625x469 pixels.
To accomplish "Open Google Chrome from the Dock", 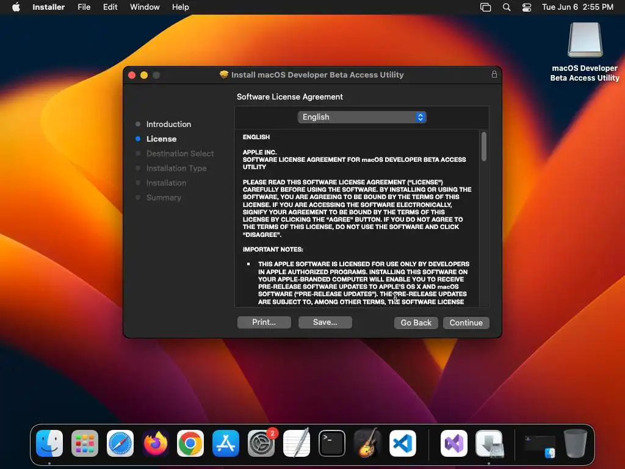I will tap(190, 443).
